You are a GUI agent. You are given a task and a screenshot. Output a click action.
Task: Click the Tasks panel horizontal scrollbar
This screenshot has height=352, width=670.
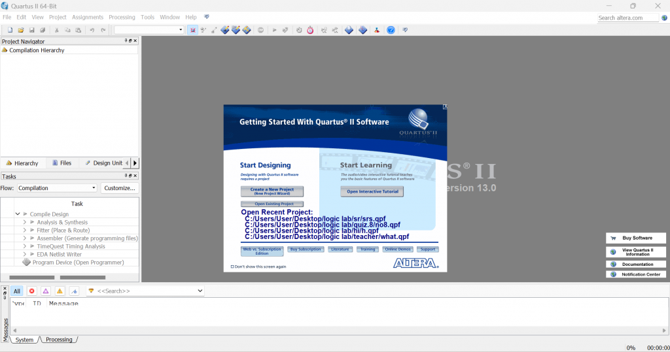(x=58, y=278)
